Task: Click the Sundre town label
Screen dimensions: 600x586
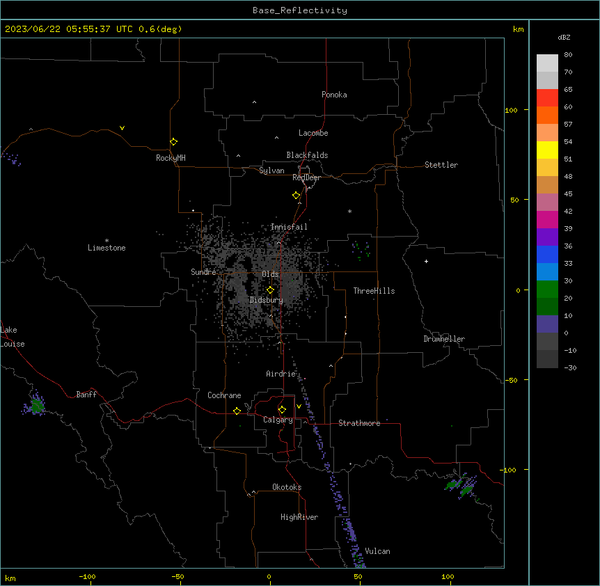Action: tap(203, 272)
